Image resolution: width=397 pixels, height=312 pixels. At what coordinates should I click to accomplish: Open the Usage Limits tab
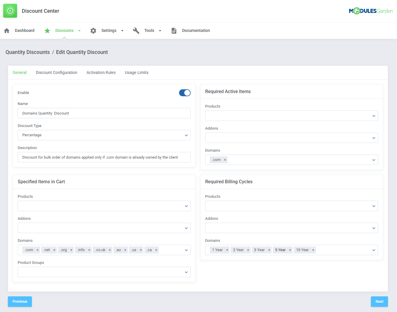pos(136,72)
